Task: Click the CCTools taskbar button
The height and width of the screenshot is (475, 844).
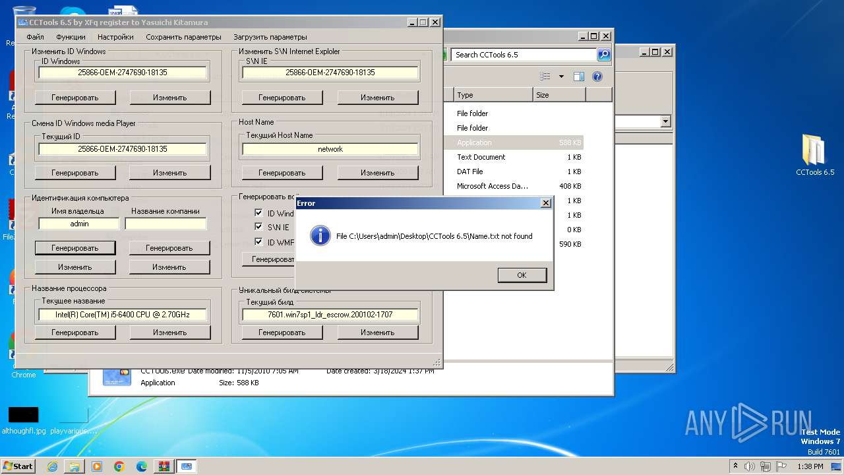Action: click(187, 466)
